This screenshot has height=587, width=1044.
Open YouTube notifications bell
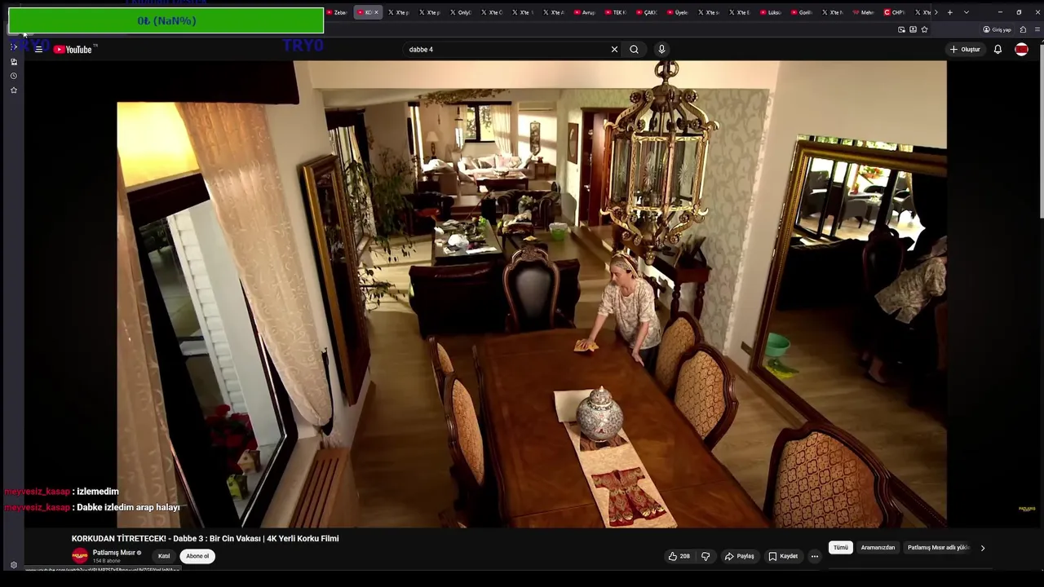pos(998,50)
